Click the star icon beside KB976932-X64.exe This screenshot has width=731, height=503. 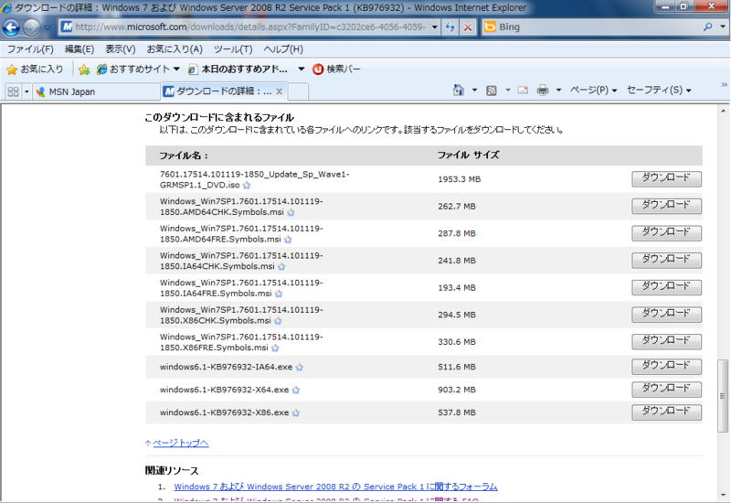[x=295, y=391]
